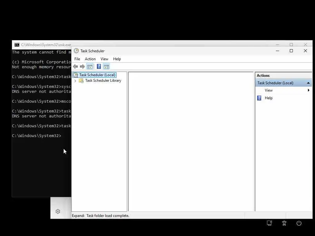Toggle the Show/Hide Console Tree toolbar icon
Viewport: 315px width, 236px height.
90,67
